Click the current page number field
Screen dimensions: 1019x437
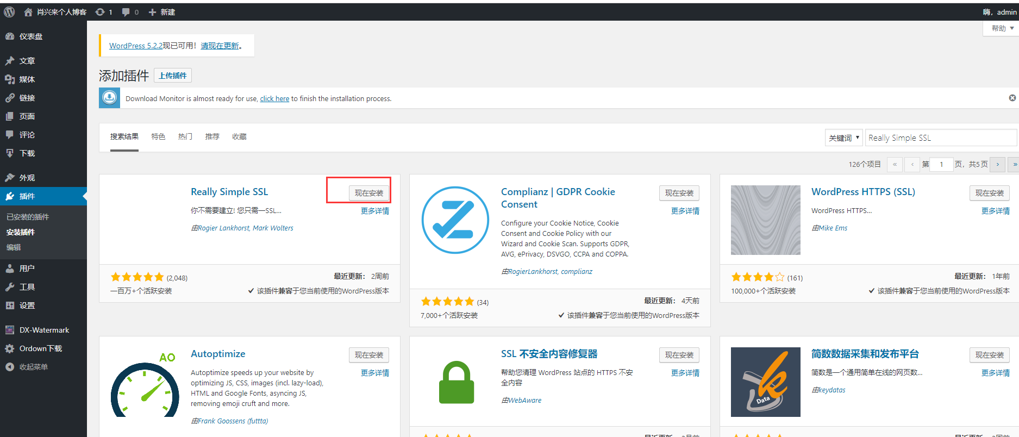pyautogui.click(x=941, y=164)
